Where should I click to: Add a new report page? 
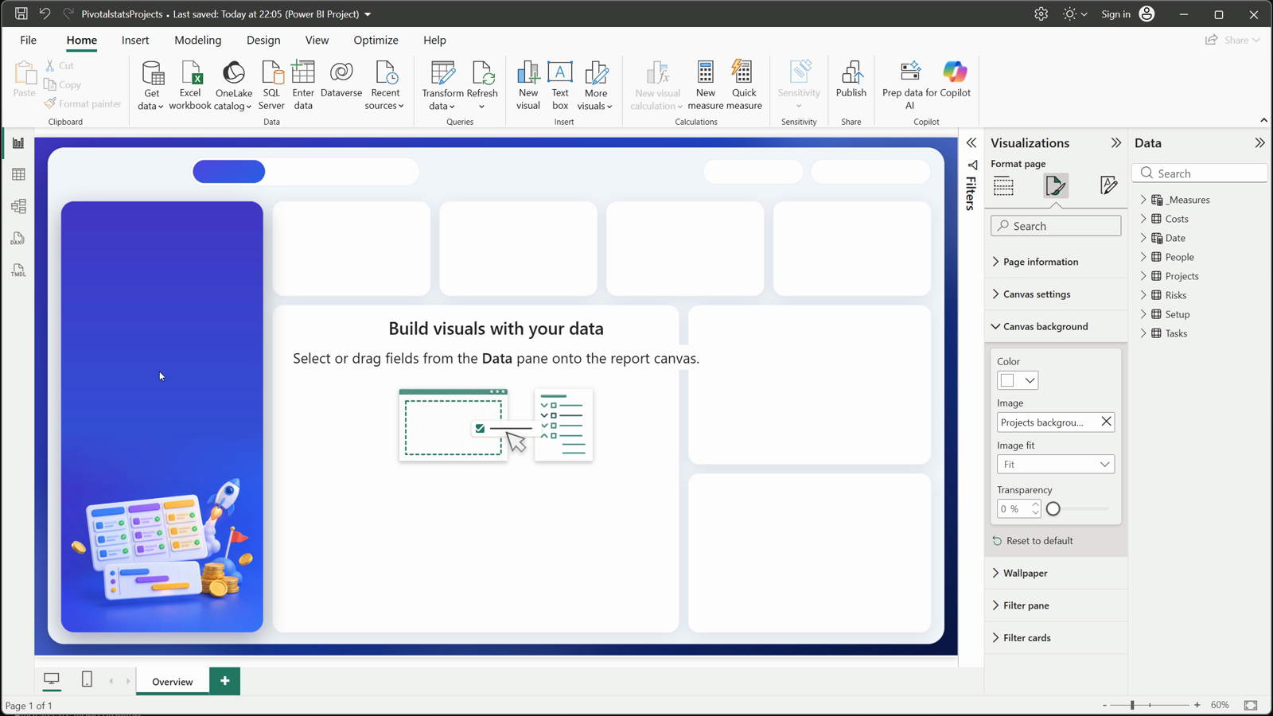(225, 681)
